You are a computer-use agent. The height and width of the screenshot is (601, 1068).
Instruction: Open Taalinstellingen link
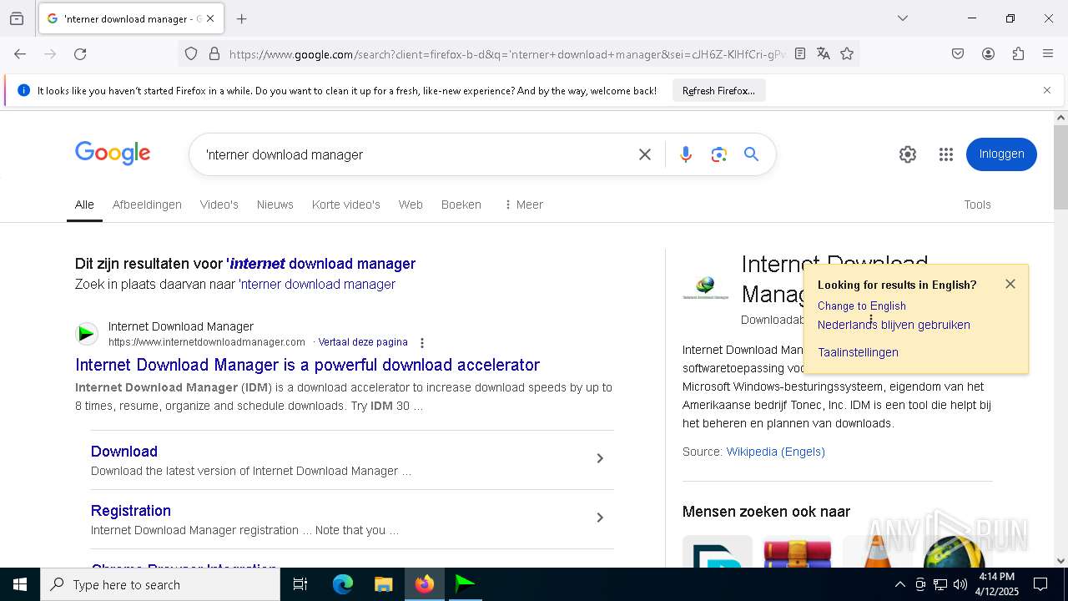858,353
